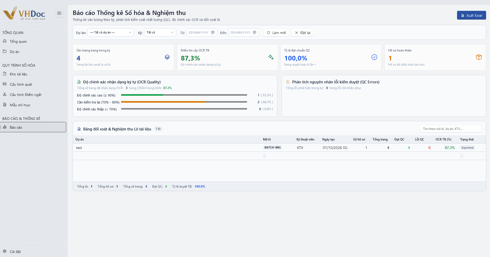Click the box icon in Hồ sơ hoàn thiện card
This screenshot has height=257, width=490.
coord(479,57)
